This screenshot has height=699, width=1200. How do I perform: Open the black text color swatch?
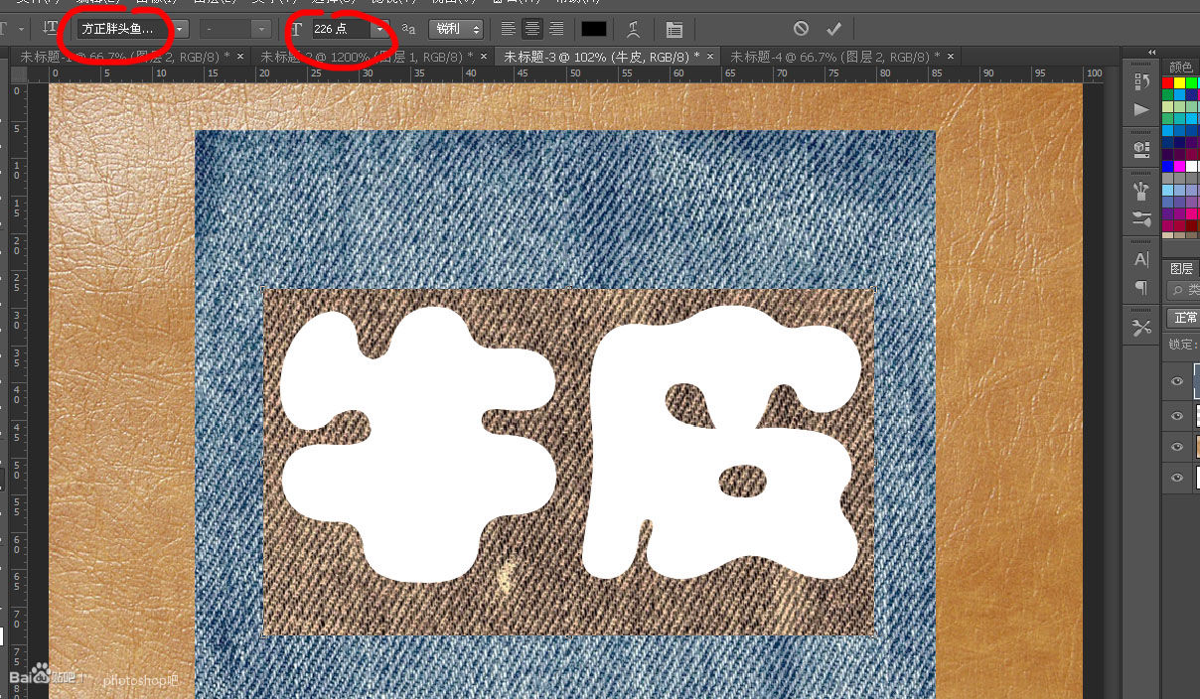click(x=594, y=30)
